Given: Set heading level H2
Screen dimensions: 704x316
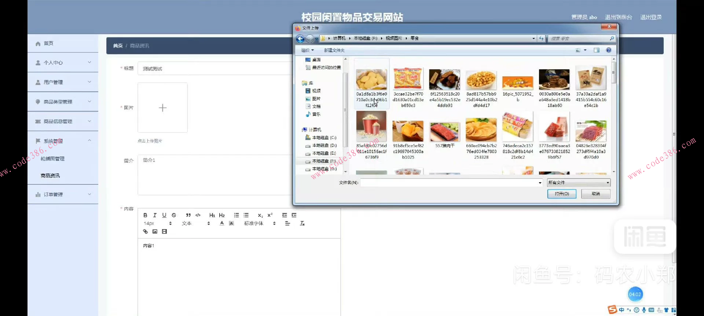Looking at the screenshot, I should 222,215.
